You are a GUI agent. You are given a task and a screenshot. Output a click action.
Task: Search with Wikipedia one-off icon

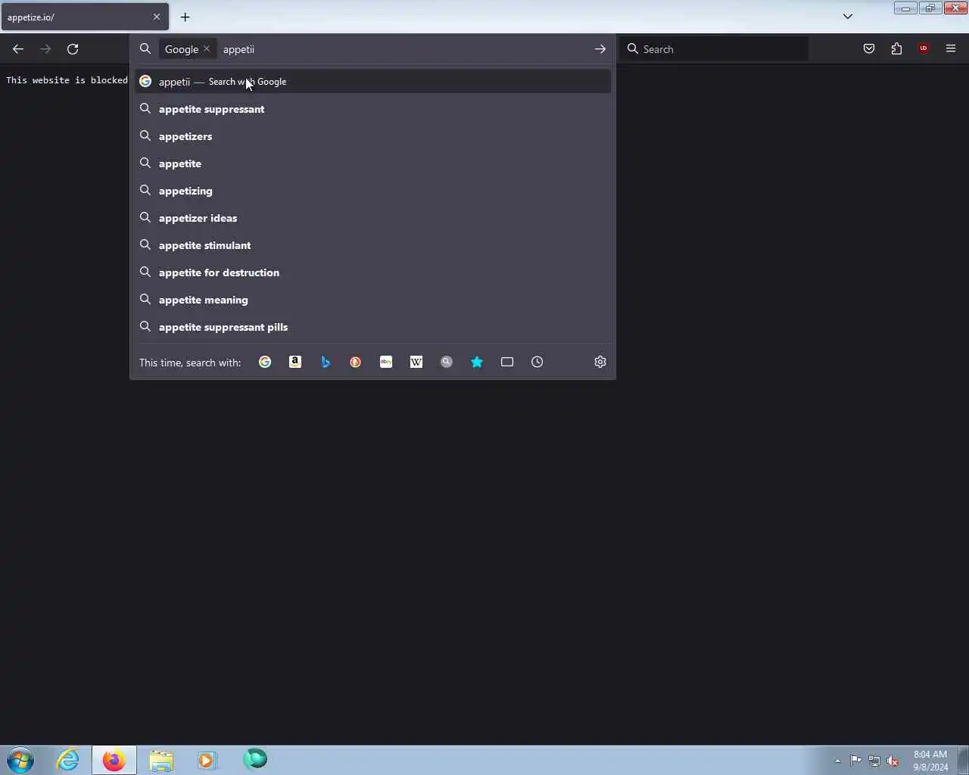click(x=416, y=362)
